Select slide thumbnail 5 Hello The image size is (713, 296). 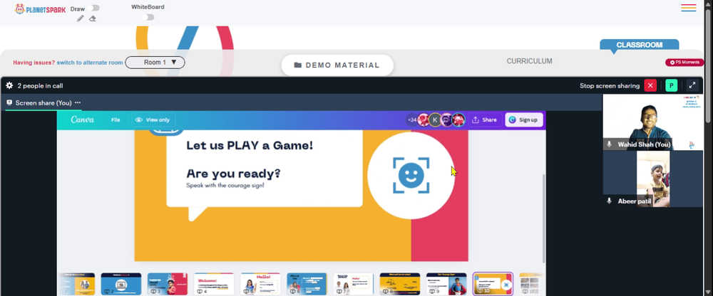260,284
